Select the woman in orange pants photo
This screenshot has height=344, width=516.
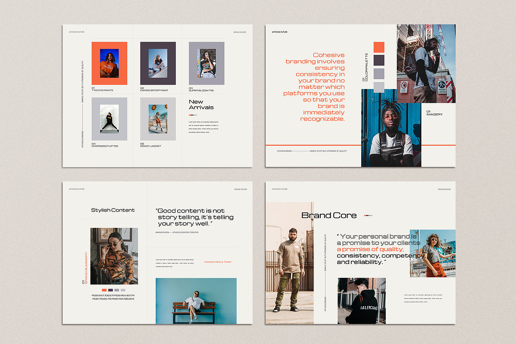point(433,253)
